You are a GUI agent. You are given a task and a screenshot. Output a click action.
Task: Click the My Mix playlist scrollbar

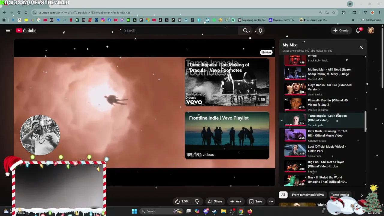(365, 121)
